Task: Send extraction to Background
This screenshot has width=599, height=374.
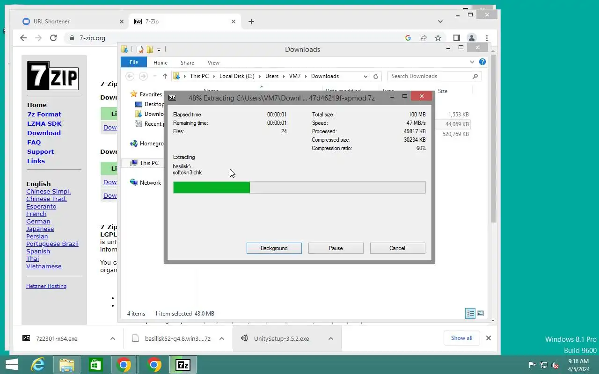Action: tap(274, 248)
